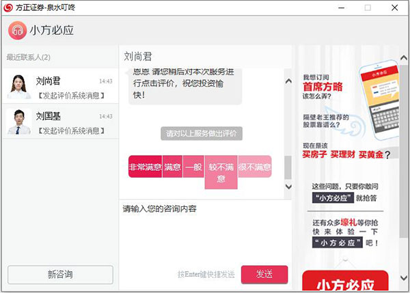Select contact name 刘国基 in the list
410x293 pixels.
48,116
